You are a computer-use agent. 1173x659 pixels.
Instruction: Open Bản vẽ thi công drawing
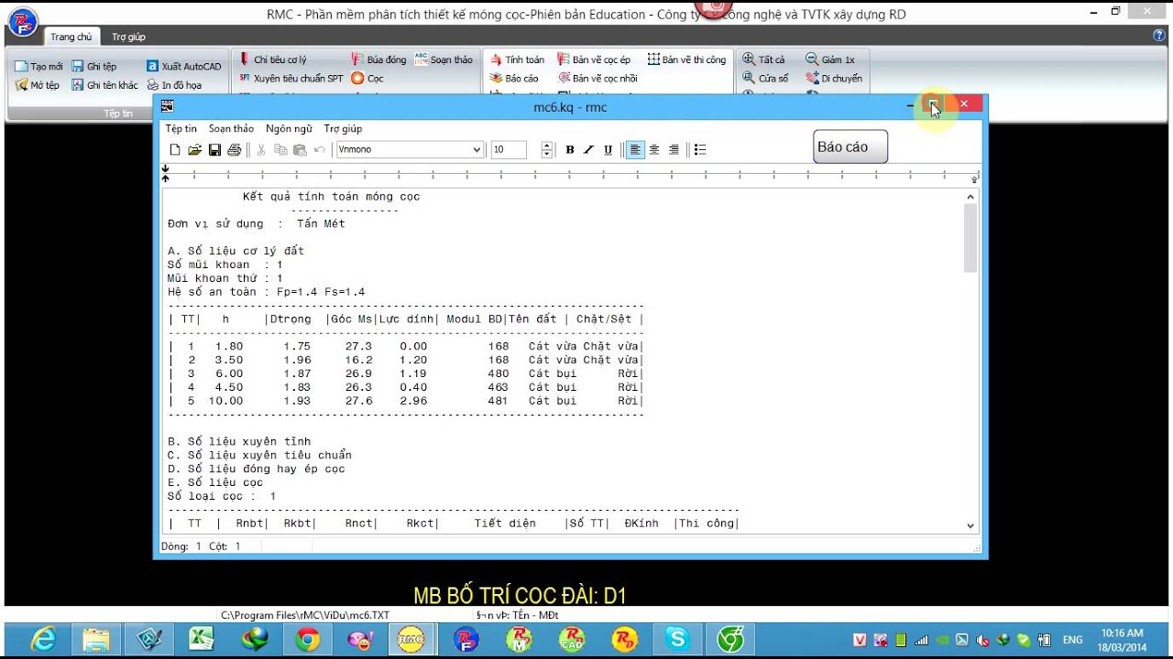pyautogui.click(x=686, y=59)
